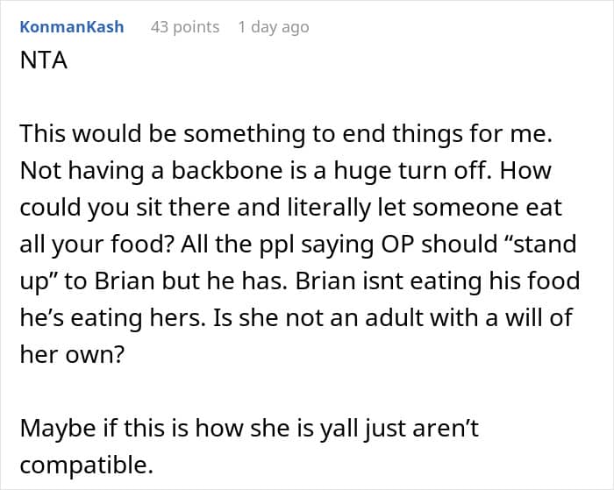Click the NTA verdict text

coord(42,63)
